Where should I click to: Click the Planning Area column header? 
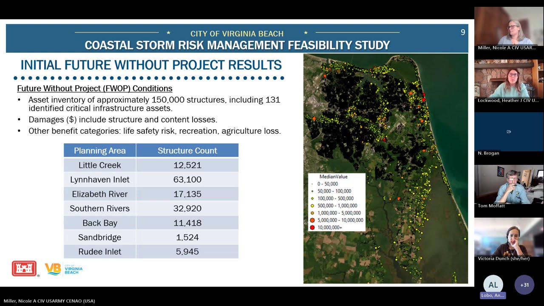click(x=100, y=150)
